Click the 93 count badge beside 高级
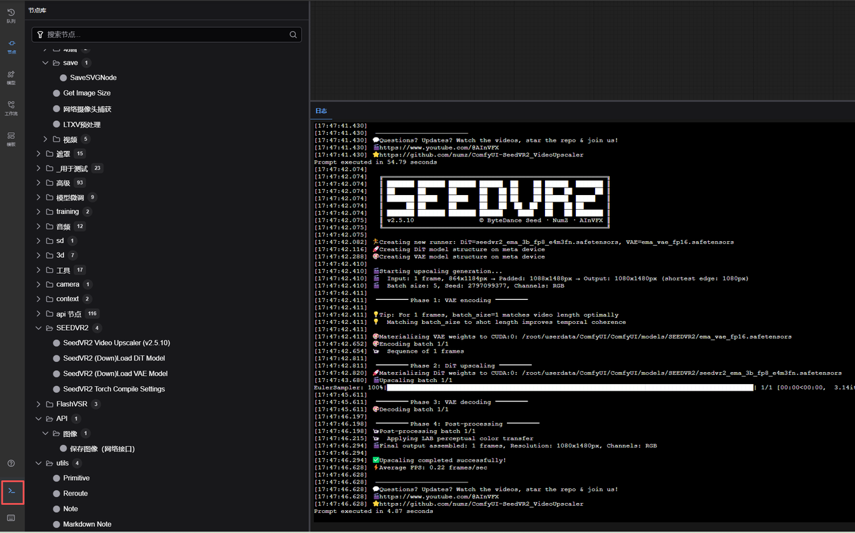This screenshot has width=855, height=533. (80, 183)
